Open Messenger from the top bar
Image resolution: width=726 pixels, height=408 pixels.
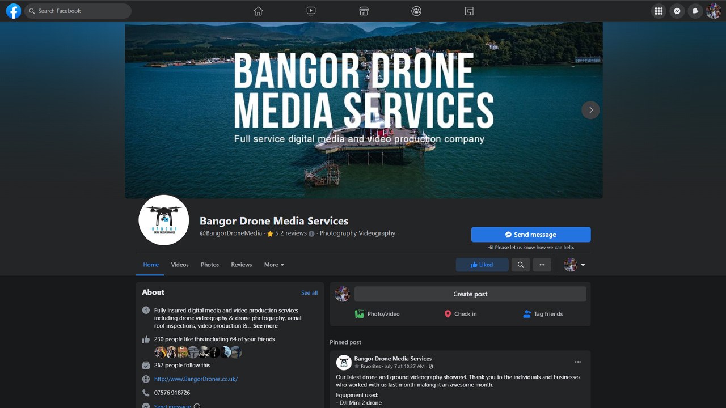(x=677, y=11)
